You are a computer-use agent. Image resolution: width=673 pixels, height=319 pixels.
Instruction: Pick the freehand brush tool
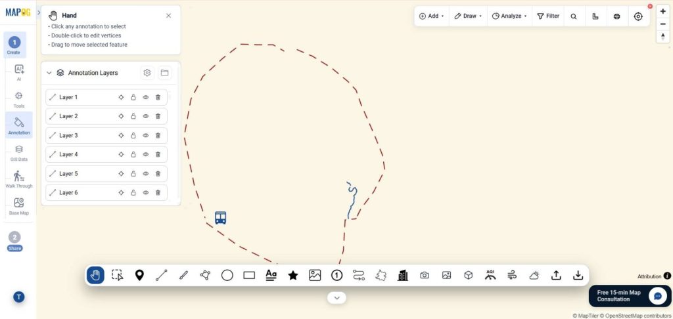183,275
